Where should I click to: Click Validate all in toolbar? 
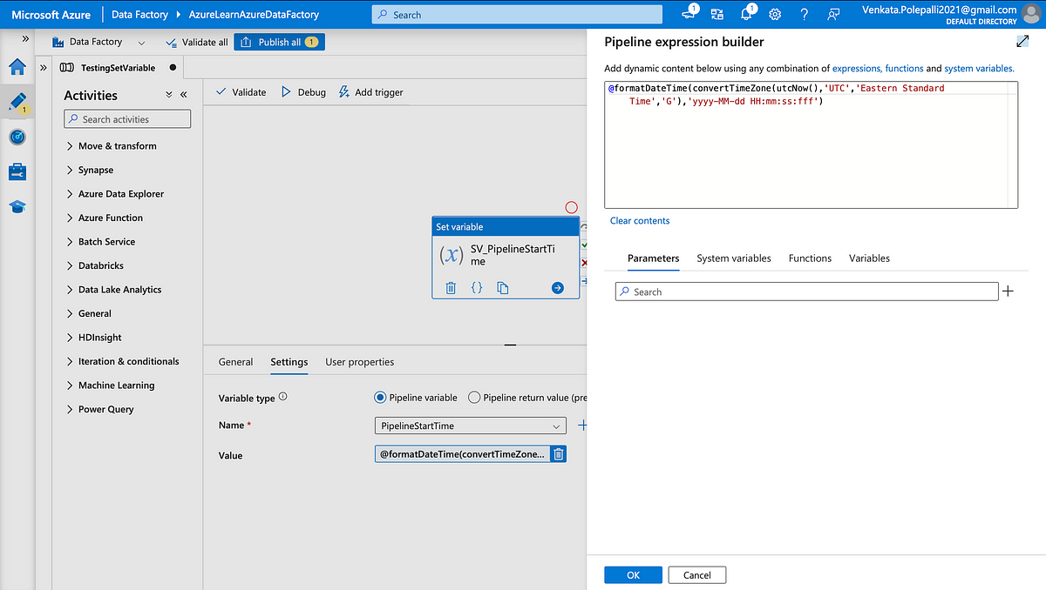(x=197, y=42)
